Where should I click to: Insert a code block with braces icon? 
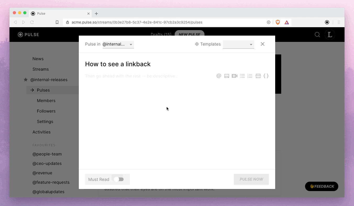(x=266, y=76)
